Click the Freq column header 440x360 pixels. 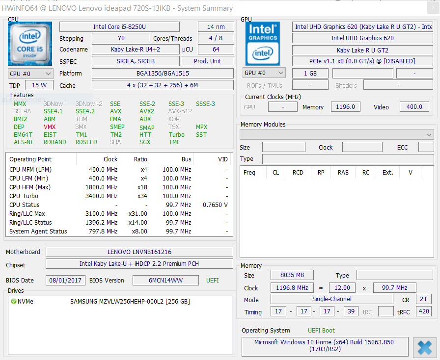(249, 173)
